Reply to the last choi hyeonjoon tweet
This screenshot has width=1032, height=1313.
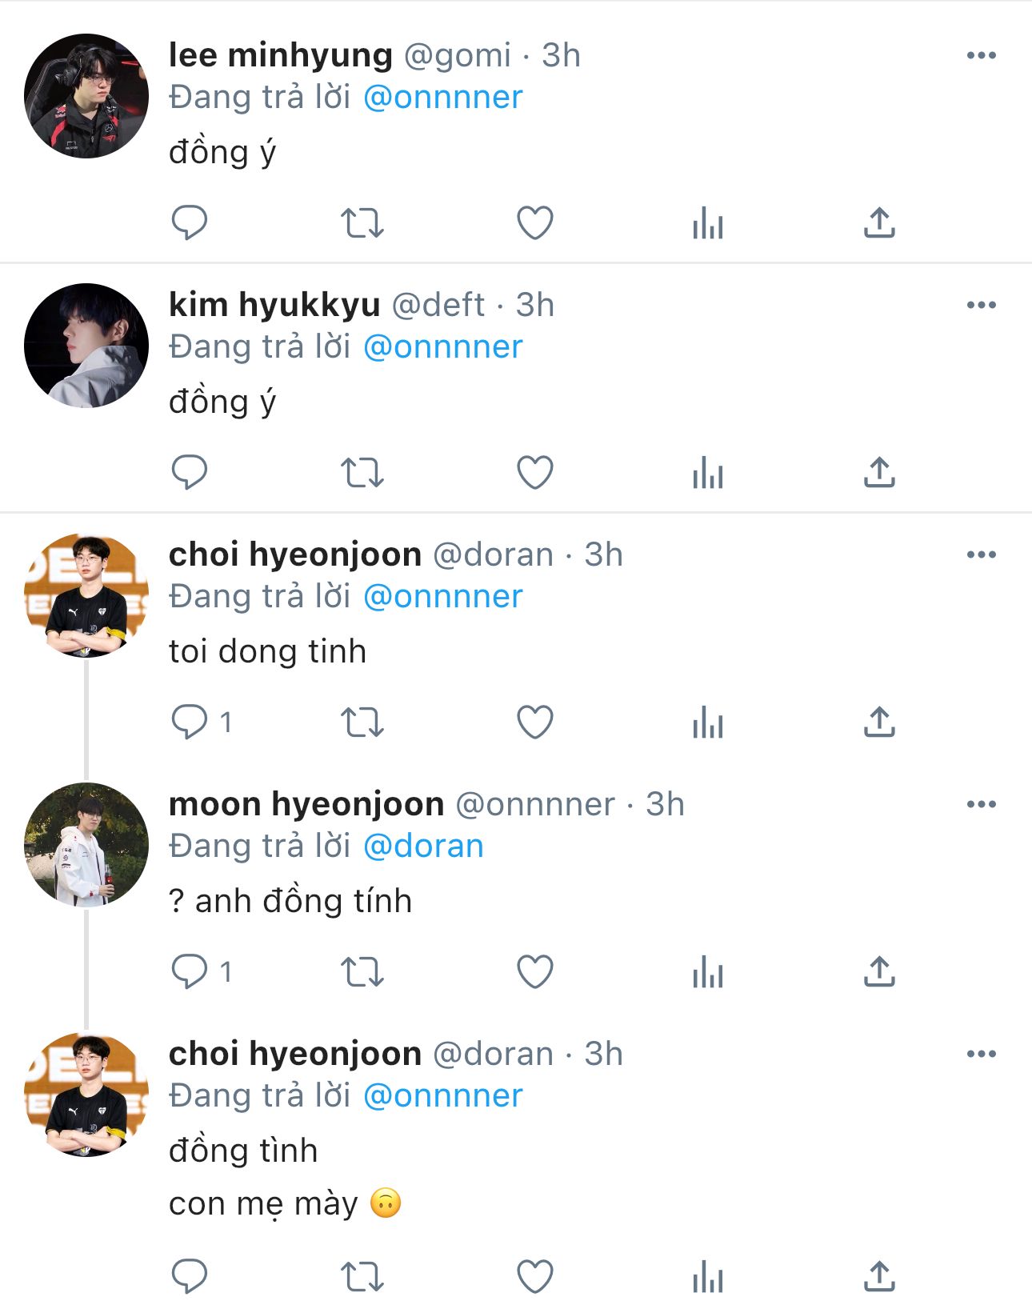pyautogui.click(x=190, y=1276)
